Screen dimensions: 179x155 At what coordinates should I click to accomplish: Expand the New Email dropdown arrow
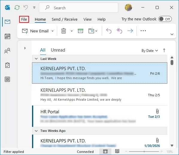pyautogui.click(x=52, y=31)
